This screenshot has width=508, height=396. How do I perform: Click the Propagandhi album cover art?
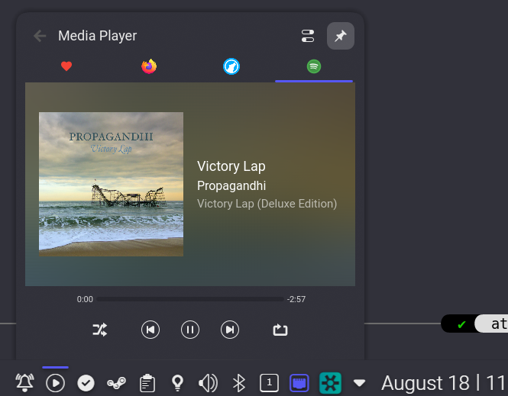click(x=111, y=184)
